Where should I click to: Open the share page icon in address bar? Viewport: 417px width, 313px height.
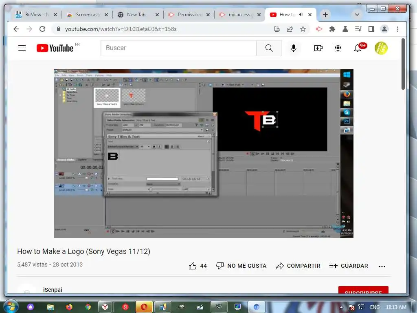pyautogui.click(x=290, y=29)
